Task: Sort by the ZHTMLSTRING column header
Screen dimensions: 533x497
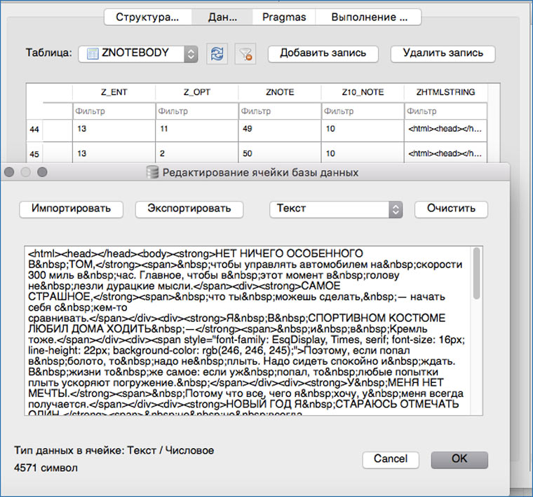Action: [x=445, y=92]
